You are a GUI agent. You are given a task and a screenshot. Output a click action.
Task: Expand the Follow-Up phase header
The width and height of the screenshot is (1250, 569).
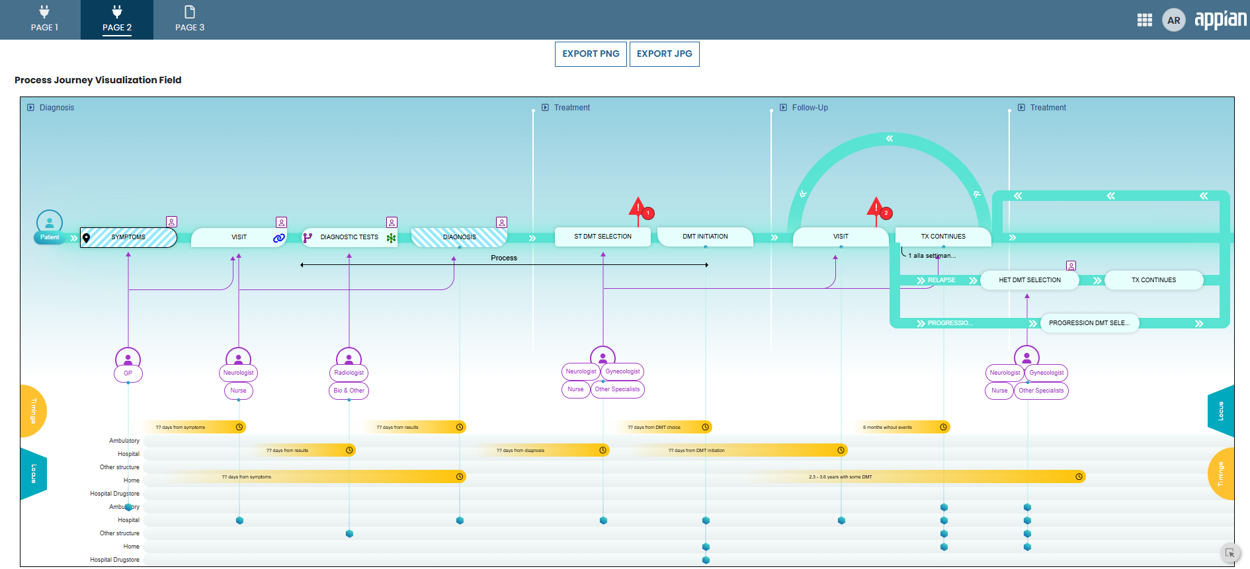point(783,108)
